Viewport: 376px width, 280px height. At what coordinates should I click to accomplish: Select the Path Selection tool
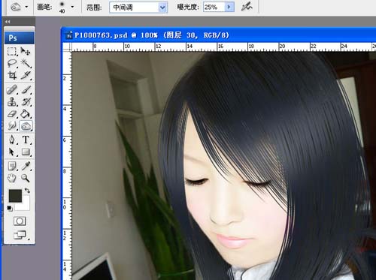tap(12, 152)
